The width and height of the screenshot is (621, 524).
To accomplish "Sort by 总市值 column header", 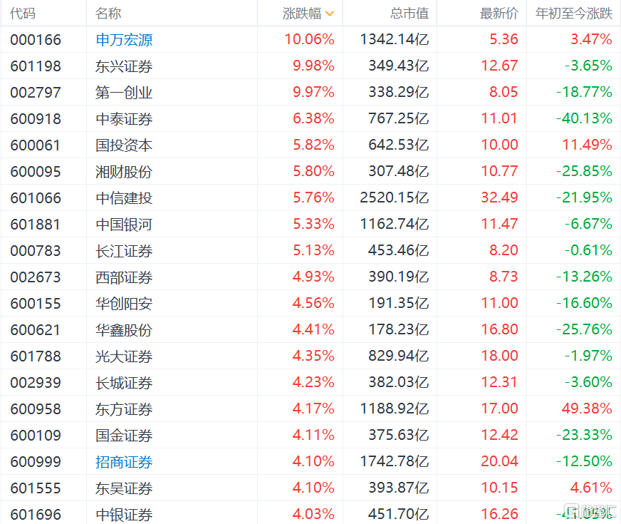I will point(409,14).
